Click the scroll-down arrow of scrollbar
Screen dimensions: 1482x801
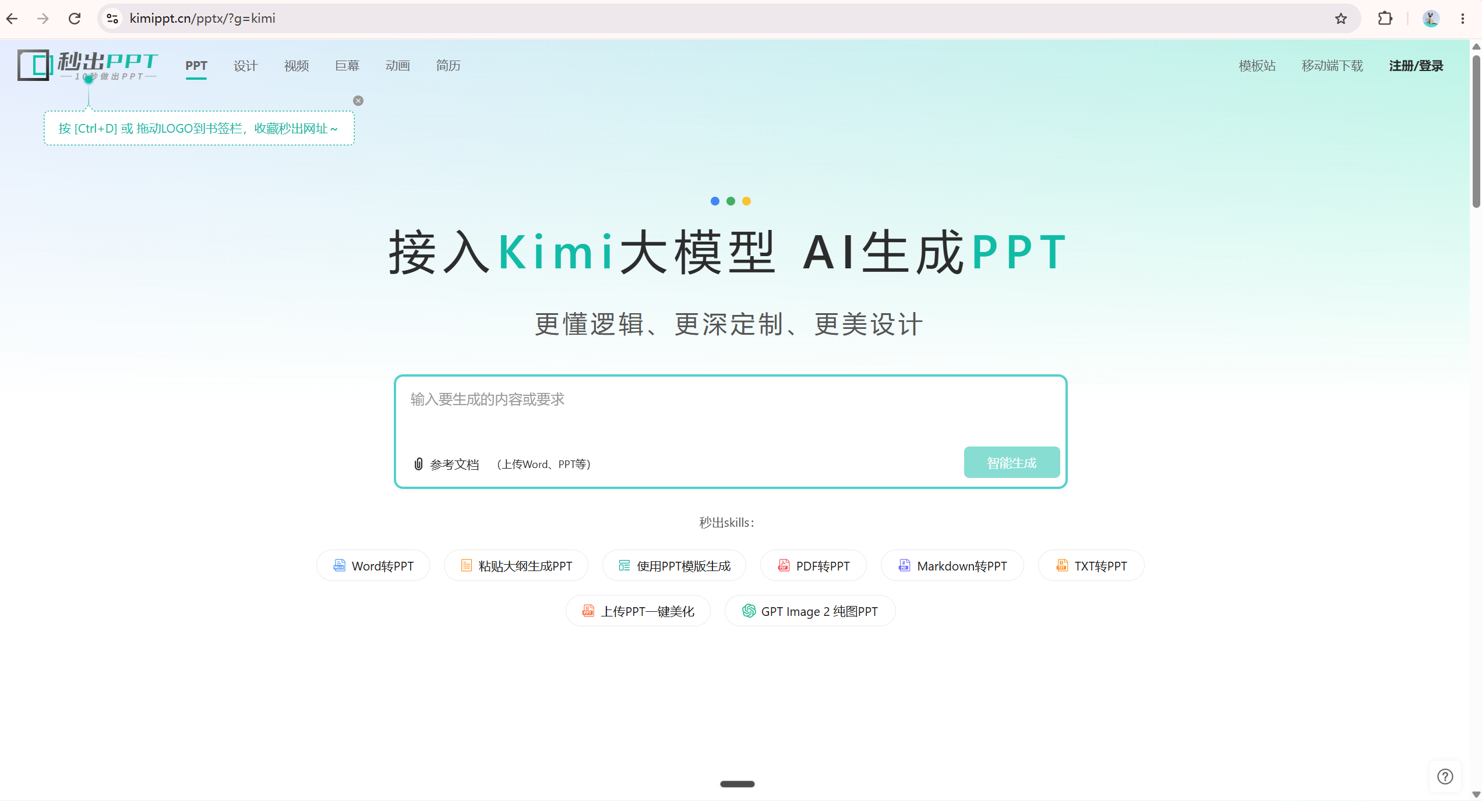1476,795
